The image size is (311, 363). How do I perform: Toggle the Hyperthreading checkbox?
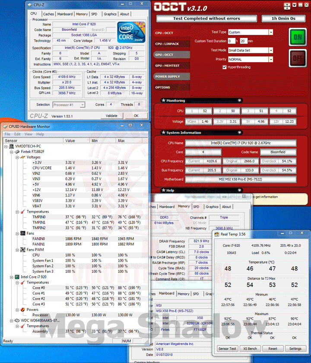(x=224, y=67)
